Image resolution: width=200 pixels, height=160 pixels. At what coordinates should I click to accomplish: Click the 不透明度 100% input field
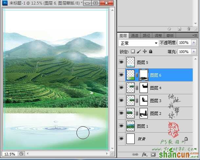[x=185, y=43]
